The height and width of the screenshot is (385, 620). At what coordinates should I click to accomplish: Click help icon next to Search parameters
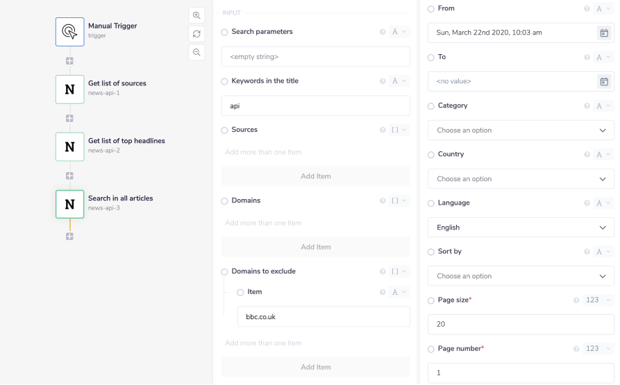click(x=383, y=32)
